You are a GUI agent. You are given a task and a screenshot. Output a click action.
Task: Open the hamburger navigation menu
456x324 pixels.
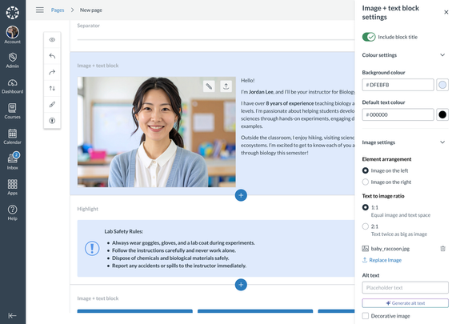(x=40, y=10)
